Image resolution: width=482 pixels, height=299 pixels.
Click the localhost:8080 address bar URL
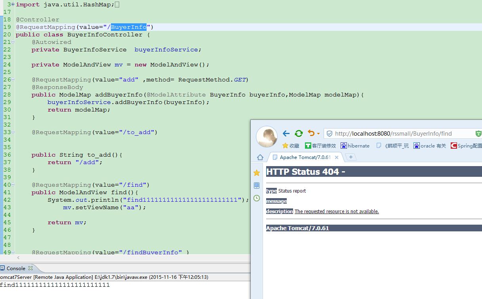(393, 134)
